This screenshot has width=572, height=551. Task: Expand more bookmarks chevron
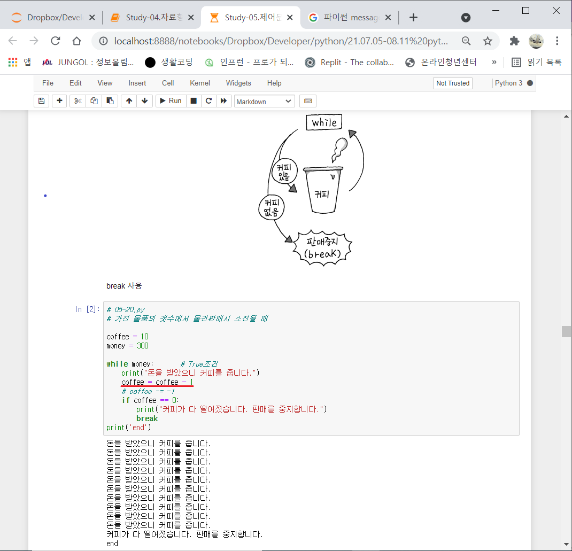point(494,63)
